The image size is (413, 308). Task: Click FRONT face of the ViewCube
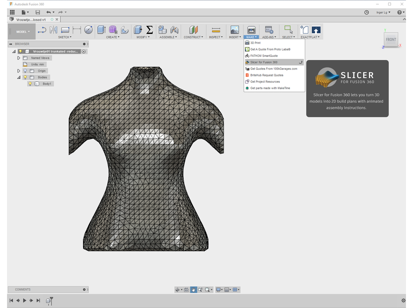[391, 40]
